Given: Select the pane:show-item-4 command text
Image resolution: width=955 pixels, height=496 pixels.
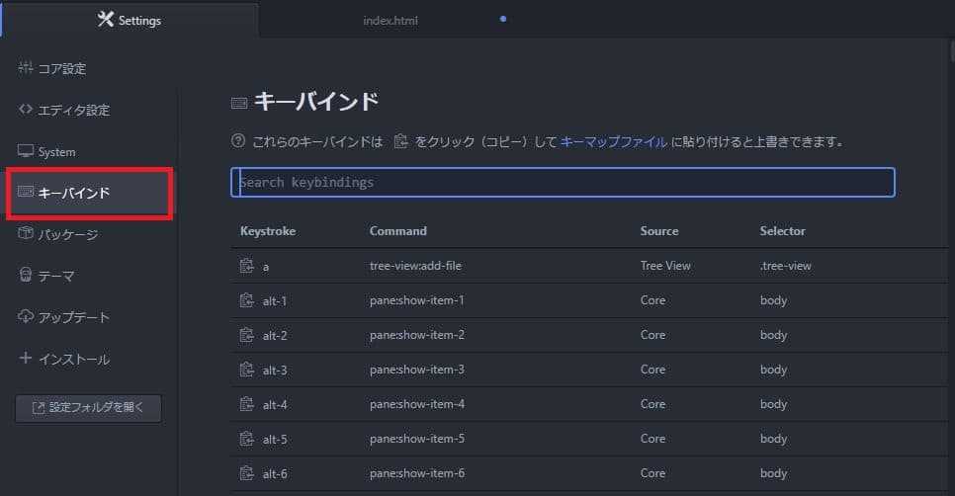Looking at the screenshot, I should (x=416, y=404).
